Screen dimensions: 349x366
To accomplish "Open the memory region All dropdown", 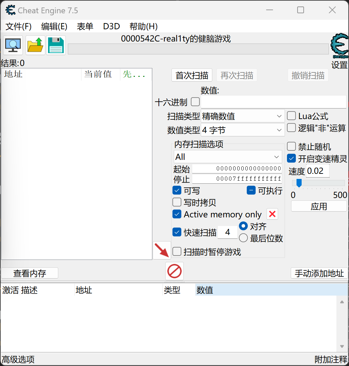I will tap(228, 157).
